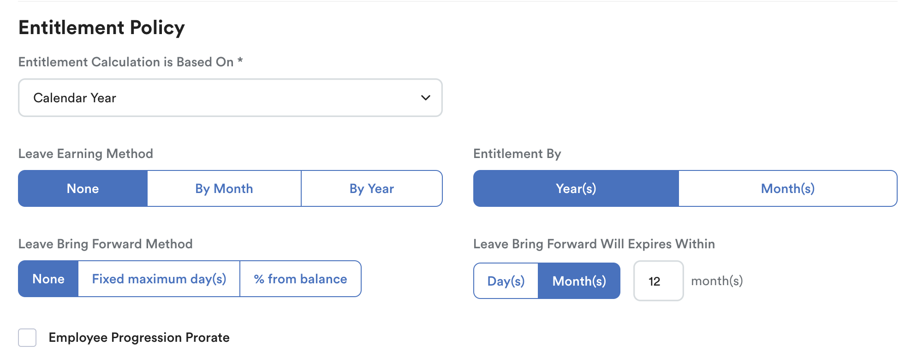Switch expiry unit to Month(s)
This screenshot has height=363, width=917.
(579, 281)
